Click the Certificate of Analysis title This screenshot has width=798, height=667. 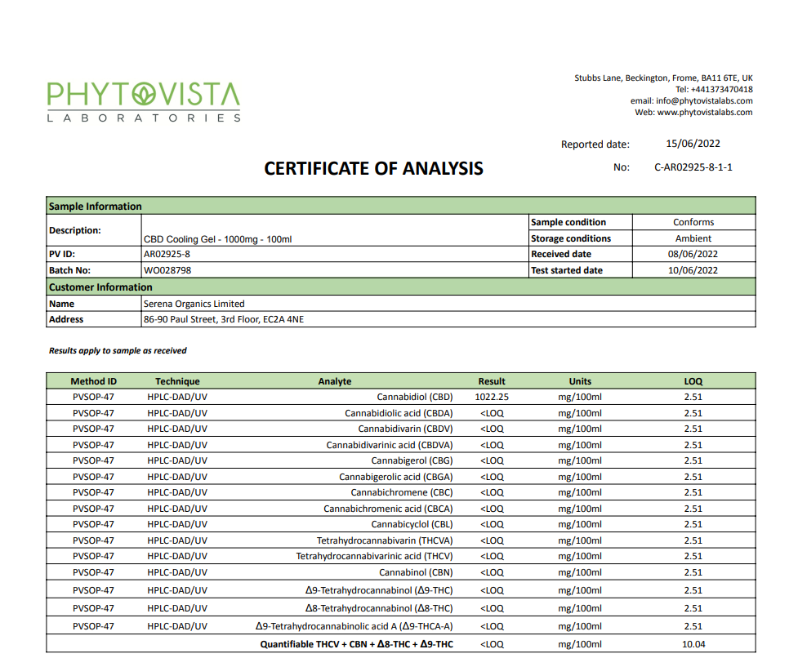tap(373, 168)
